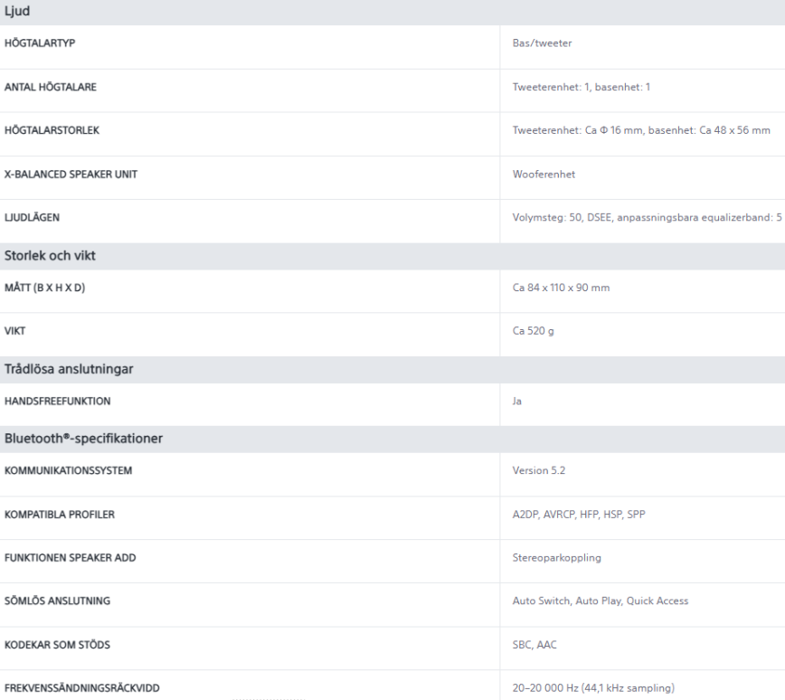
Task: Click the Storlek och vikt section header
Action: (51, 255)
